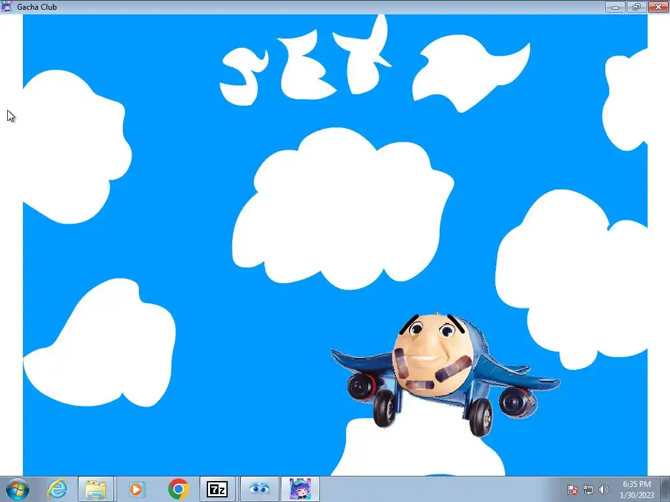Viewport: 670px width, 502px height.
Task: Open the Windows Start menu orb
Action: pos(17,489)
